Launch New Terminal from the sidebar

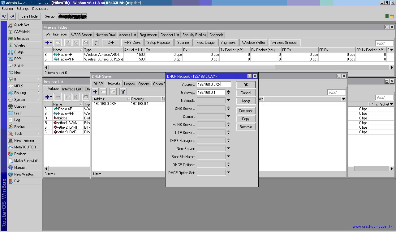pos(24,140)
